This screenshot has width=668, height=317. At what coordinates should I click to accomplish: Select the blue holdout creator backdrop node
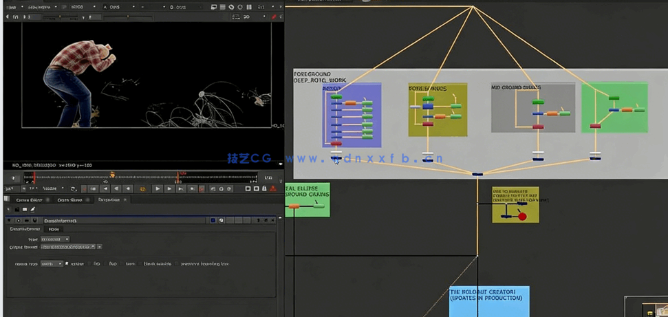point(489,301)
